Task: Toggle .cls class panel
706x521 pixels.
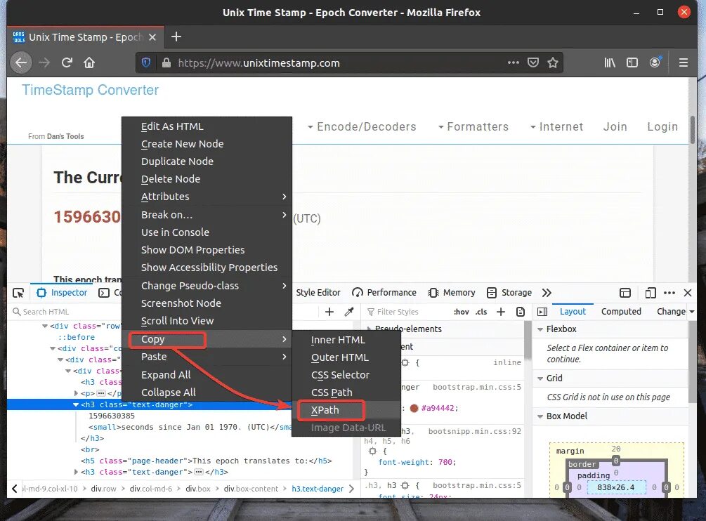Action: pyautogui.click(x=481, y=312)
